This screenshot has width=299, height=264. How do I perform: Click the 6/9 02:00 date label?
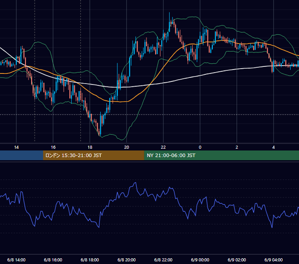pos(237,260)
